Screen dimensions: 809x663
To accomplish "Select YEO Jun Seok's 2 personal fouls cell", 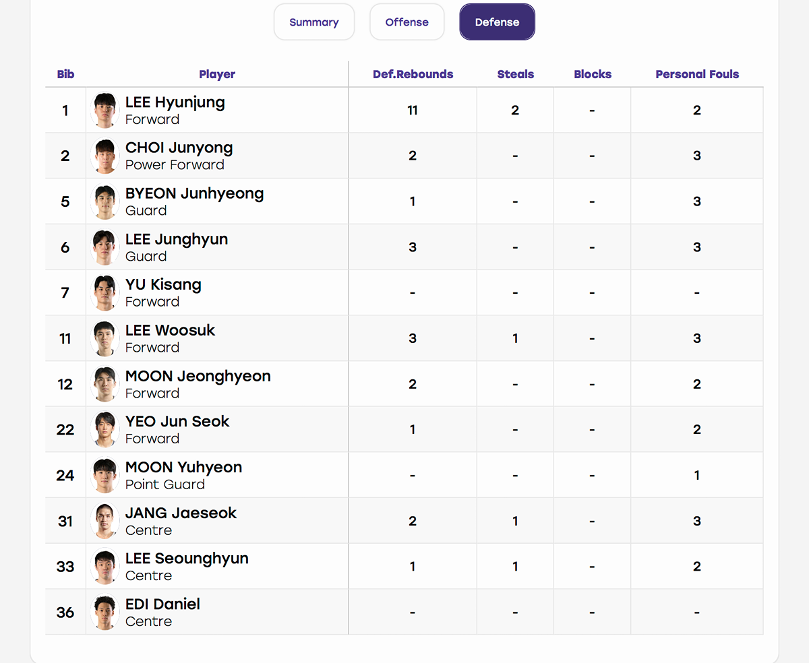I will point(697,430).
